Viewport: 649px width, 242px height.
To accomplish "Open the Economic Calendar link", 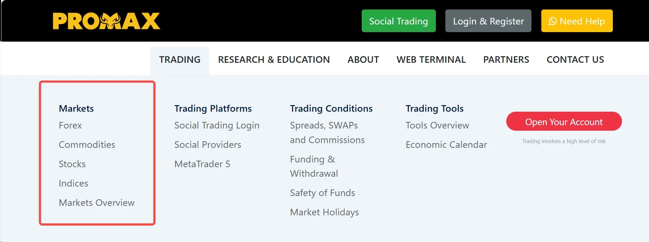I will pos(446,145).
